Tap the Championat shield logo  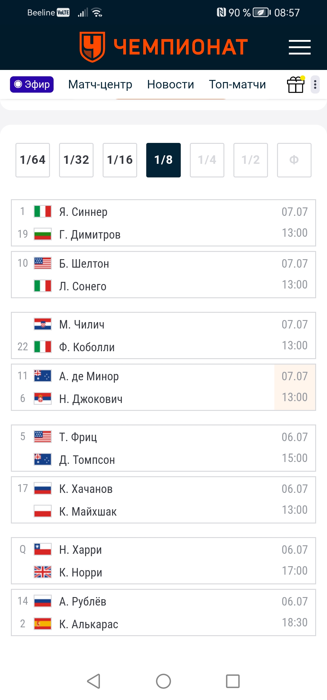92,47
